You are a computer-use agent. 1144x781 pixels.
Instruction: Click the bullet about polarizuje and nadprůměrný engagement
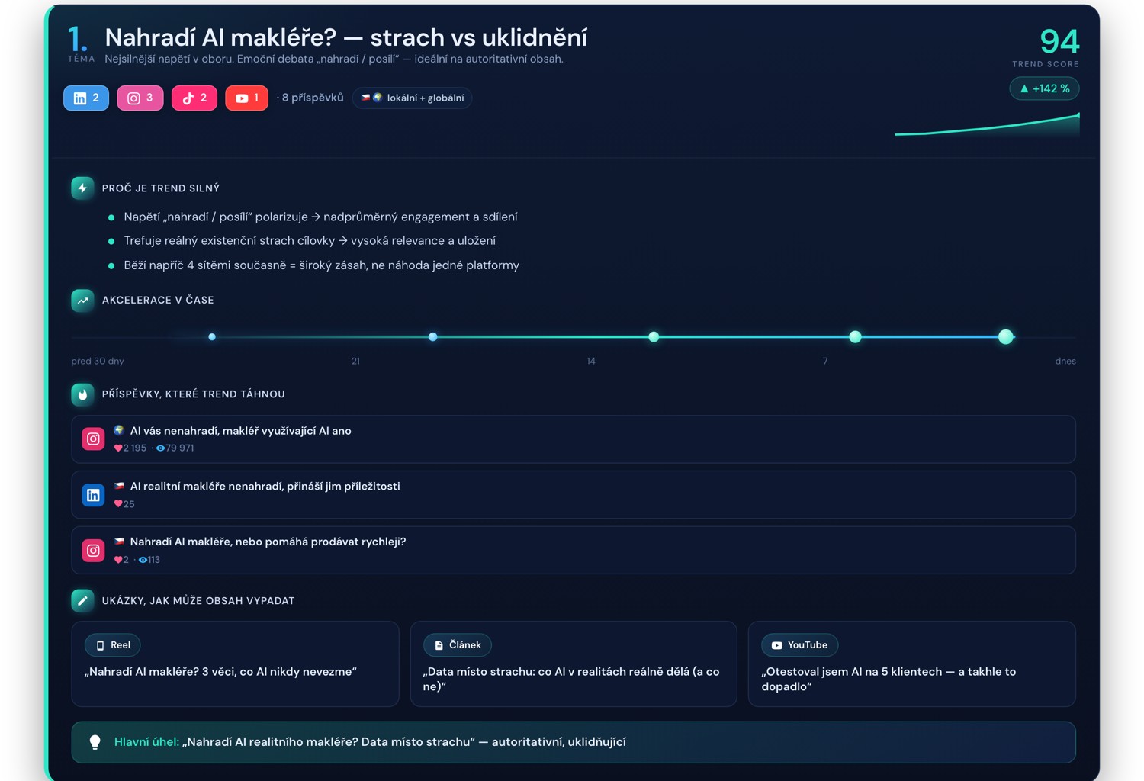320,217
